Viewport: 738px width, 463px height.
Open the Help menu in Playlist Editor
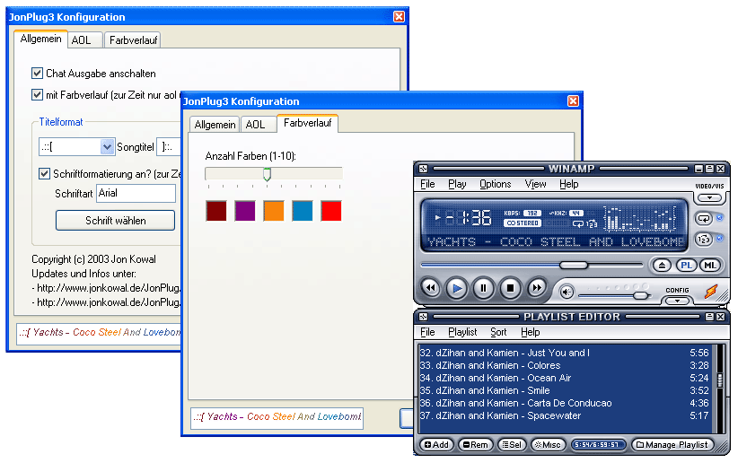[x=531, y=332]
